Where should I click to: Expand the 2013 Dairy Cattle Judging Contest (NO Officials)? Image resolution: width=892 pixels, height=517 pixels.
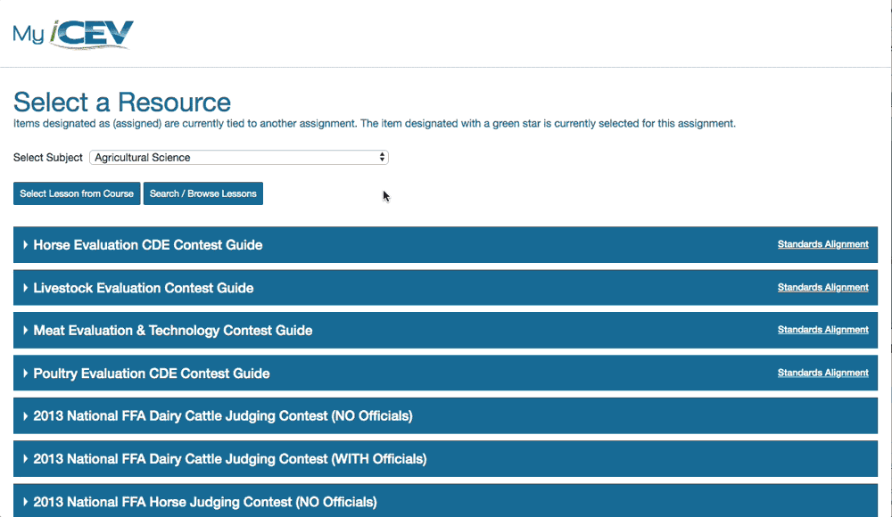click(229, 415)
